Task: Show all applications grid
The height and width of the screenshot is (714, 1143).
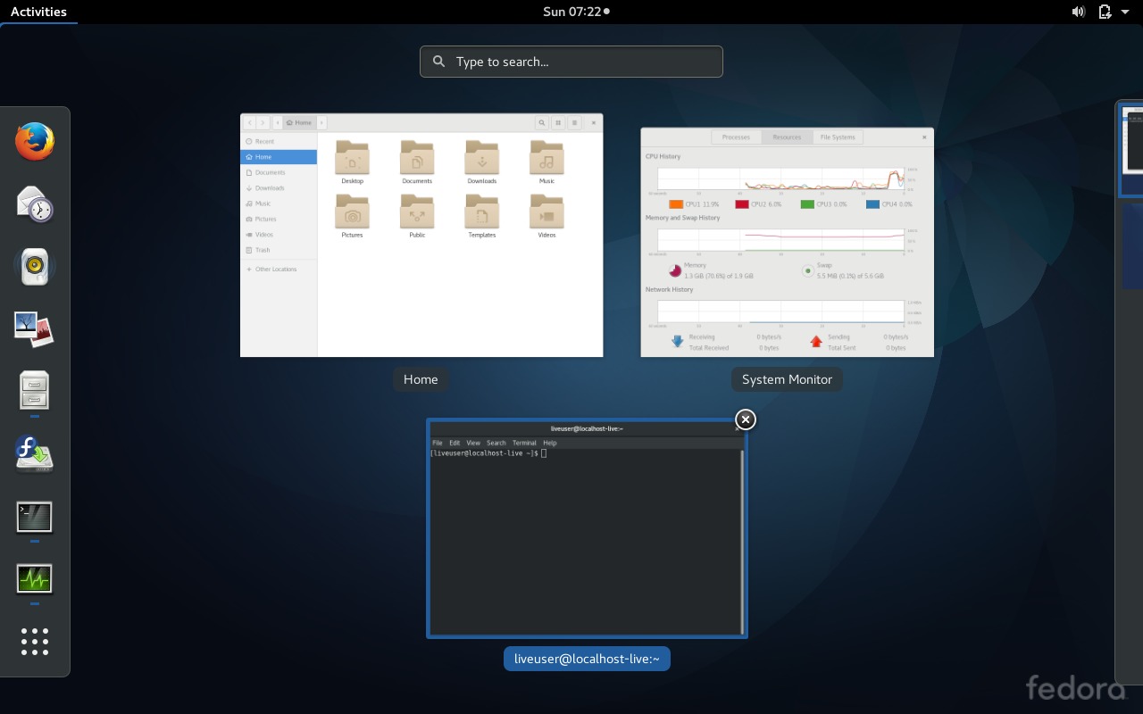Action: pos(34,641)
